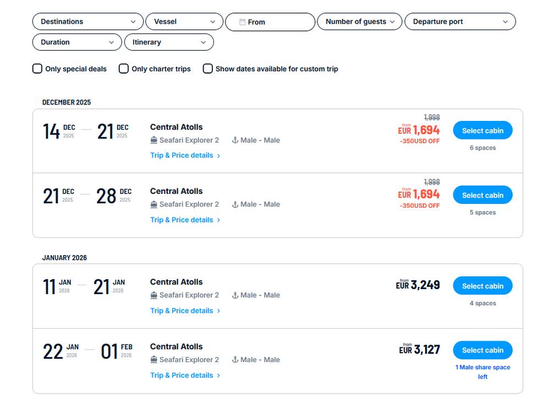Click the anchor icon for the 22 Jan trip
This screenshot has height=405, width=550.
(x=235, y=359)
